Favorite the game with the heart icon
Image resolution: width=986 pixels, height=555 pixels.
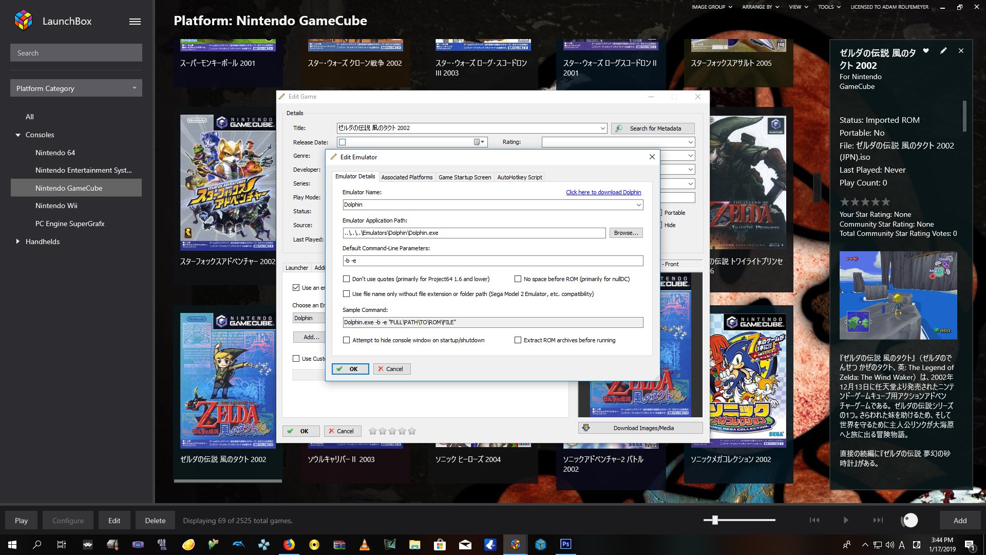(x=926, y=51)
